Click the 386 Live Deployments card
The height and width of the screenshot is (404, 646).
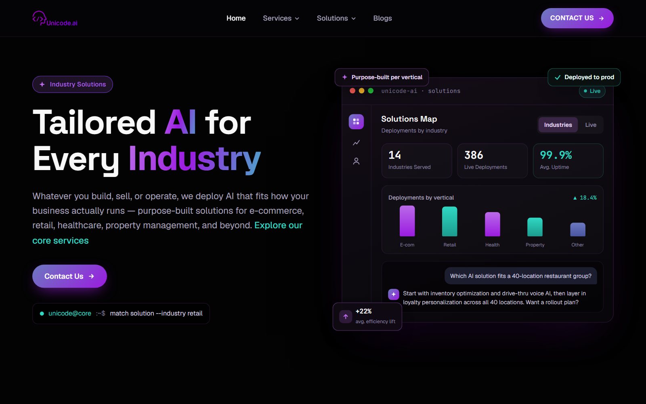pyautogui.click(x=493, y=161)
